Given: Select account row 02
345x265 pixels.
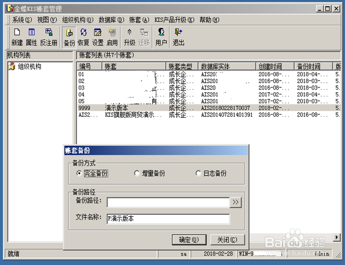Looking at the screenshot, I should click(x=209, y=81).
